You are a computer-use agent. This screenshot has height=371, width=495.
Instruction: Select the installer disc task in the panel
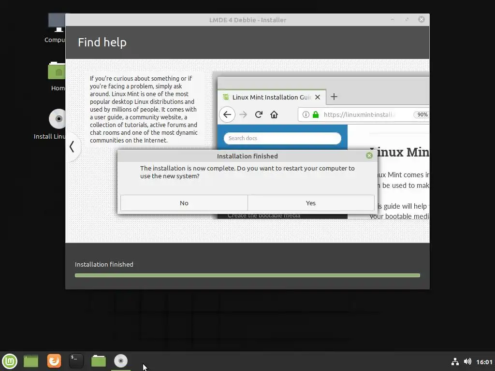pos(120,361)
